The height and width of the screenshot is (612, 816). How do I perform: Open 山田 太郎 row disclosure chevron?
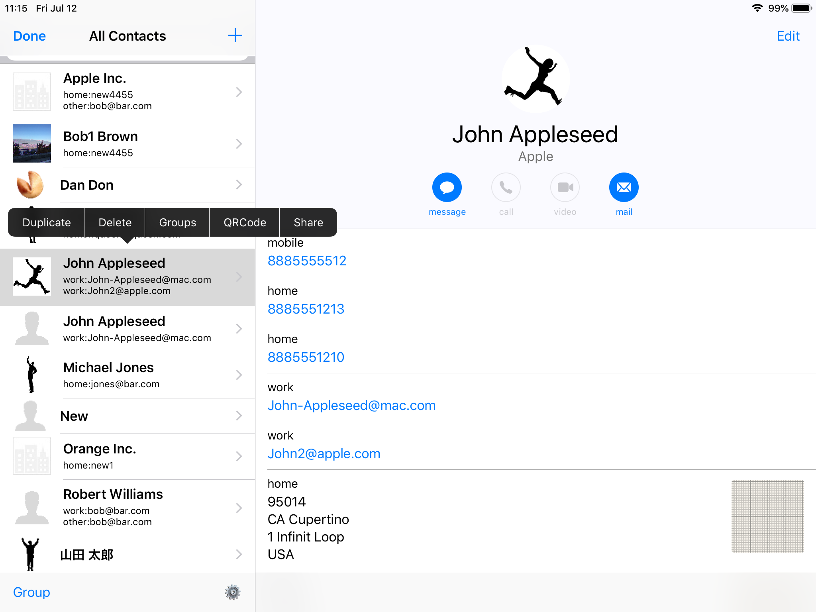pyautogui.click(x=239, y=554)
